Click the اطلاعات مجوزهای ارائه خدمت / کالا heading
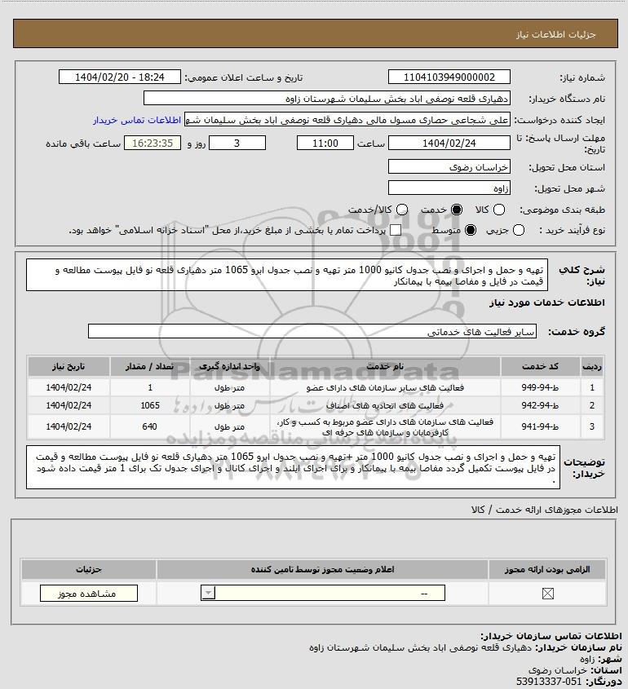 point(545,510)
